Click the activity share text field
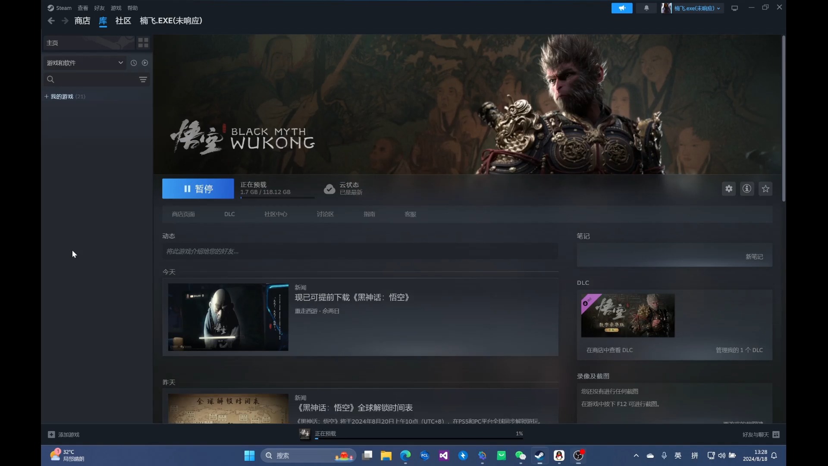Viewport: 828px width, 466px height. tap(360, 251)
